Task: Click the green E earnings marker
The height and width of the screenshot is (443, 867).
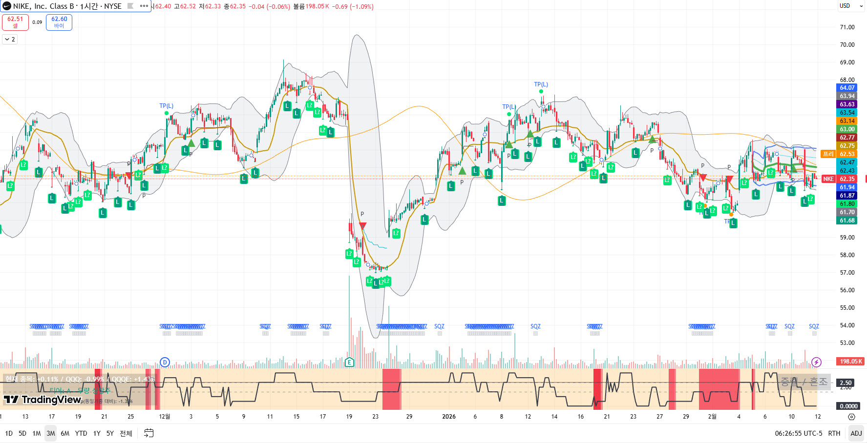Action: (349, 362)
